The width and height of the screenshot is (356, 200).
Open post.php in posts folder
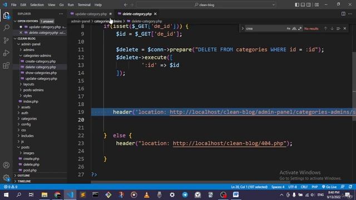[29, 170]
